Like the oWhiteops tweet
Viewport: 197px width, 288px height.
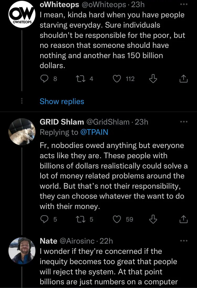(117, 79)
